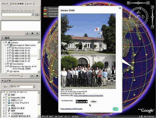Expand the ABB CODE [T-Z] folder

(8, 61)
